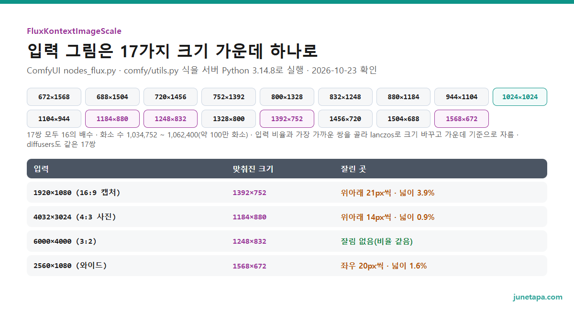Select the 832×1248 size chip
The image size is (574, 310).
click(345, 97)
